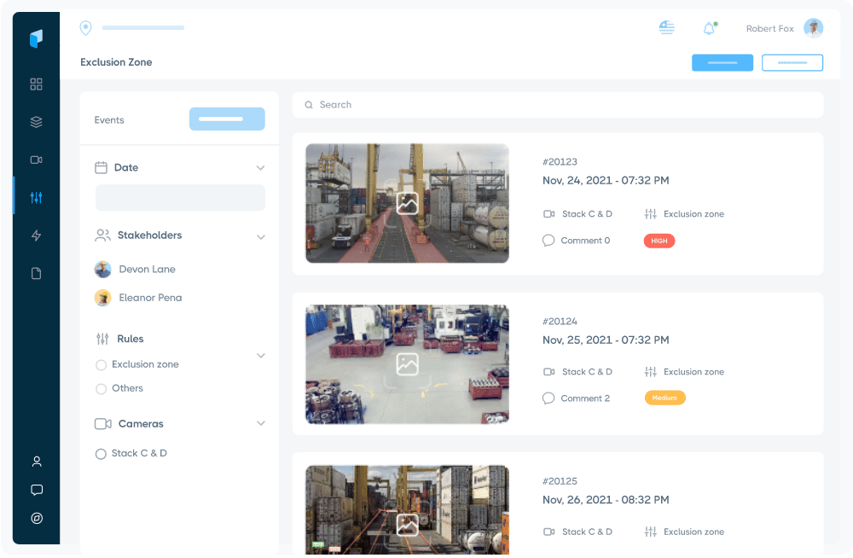
Task: Click Robert Fox's profile avatar
Action: pyautogui.click(x=813, y=28)
